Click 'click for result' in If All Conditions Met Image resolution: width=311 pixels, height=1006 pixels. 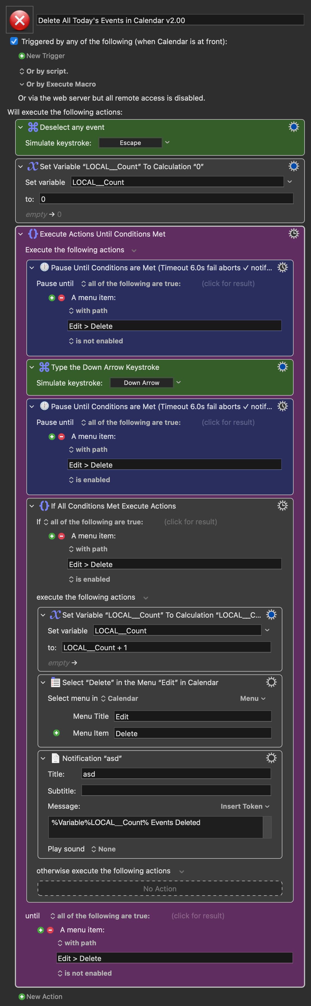190,522
